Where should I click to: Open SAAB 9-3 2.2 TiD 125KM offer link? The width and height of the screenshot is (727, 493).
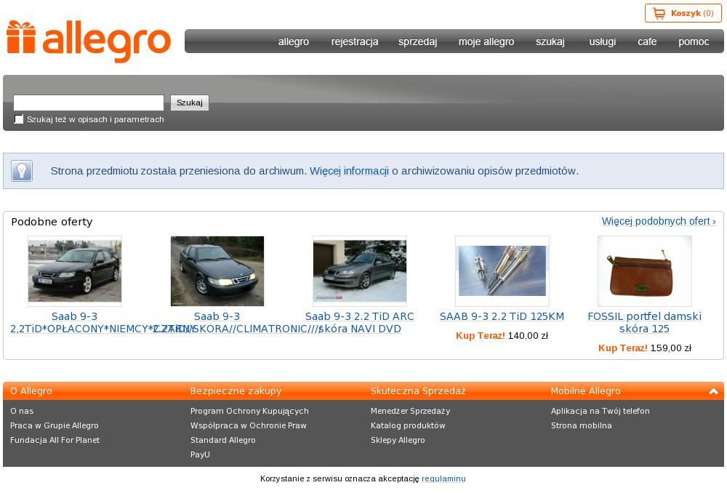click(x=502, y=316)
